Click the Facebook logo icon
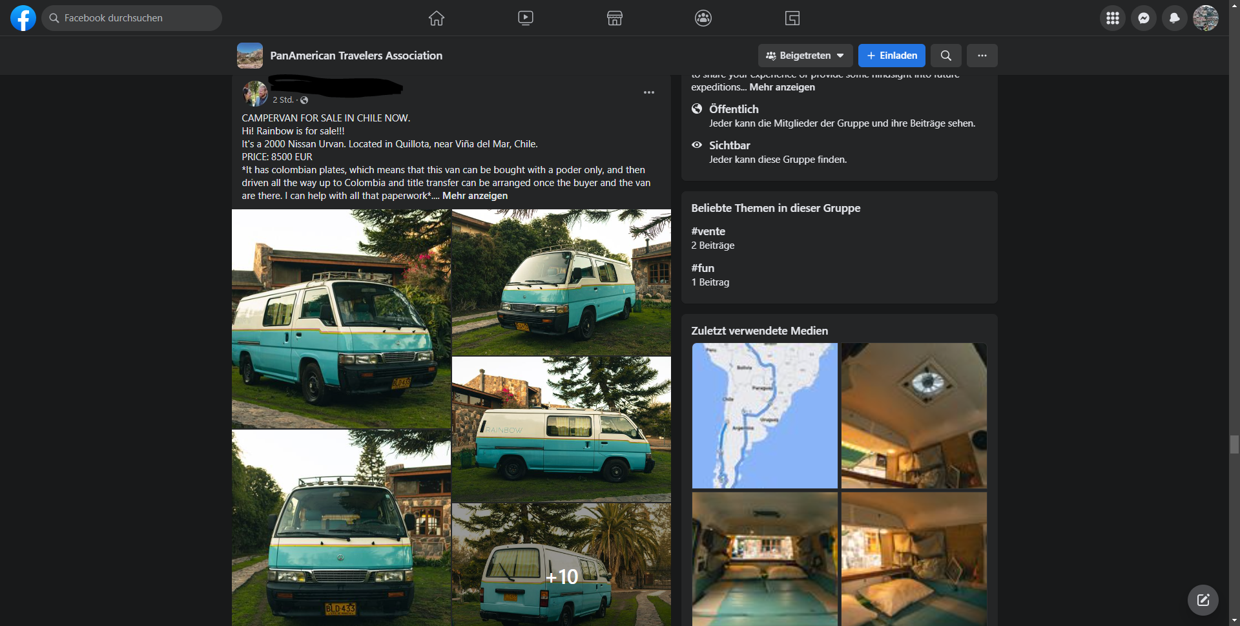The height and width of the screenshot is (626, 1240). [x=23, y=18]
